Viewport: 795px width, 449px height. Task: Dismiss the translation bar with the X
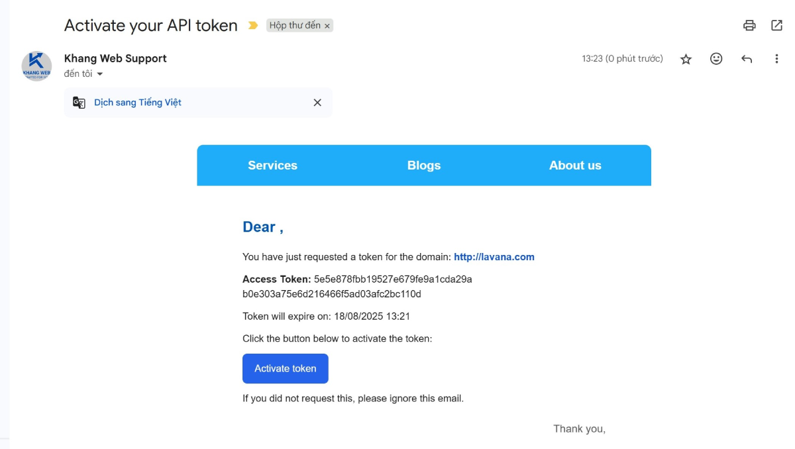[317, 103]
